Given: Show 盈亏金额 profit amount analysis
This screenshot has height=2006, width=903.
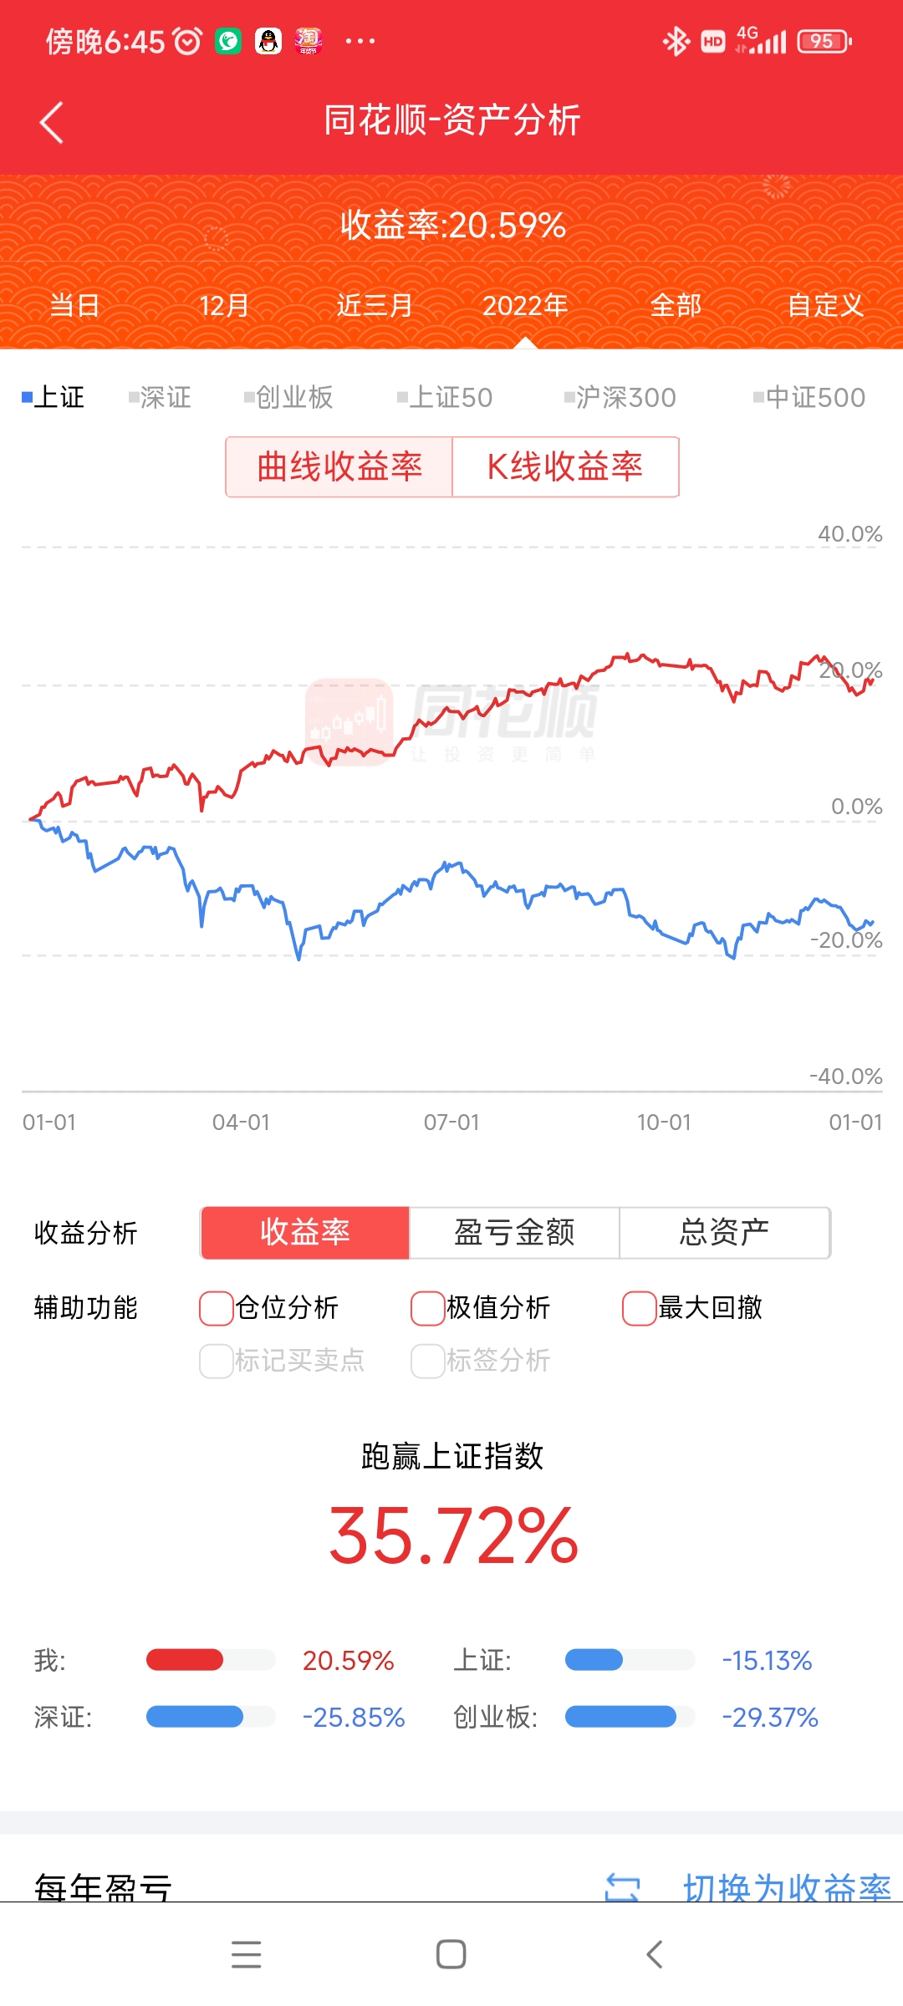Looking at the screenshot, I should click(x=514, y=1233).
